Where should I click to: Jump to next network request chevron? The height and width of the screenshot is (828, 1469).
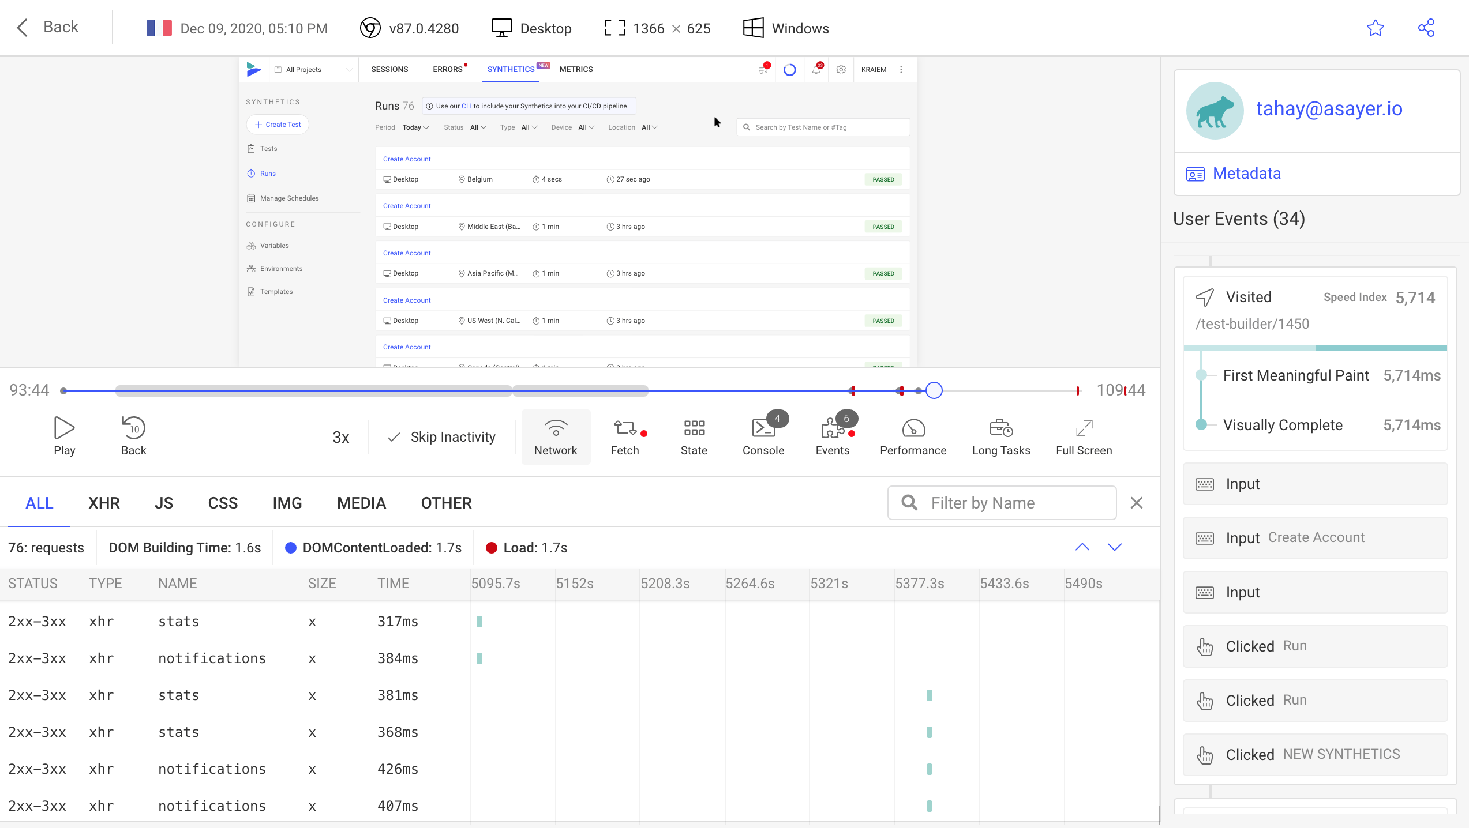click(x=1115, y=547)
